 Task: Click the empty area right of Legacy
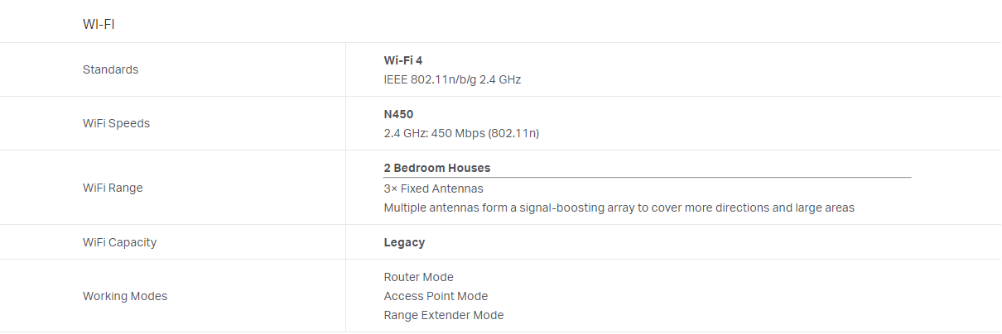712,242
